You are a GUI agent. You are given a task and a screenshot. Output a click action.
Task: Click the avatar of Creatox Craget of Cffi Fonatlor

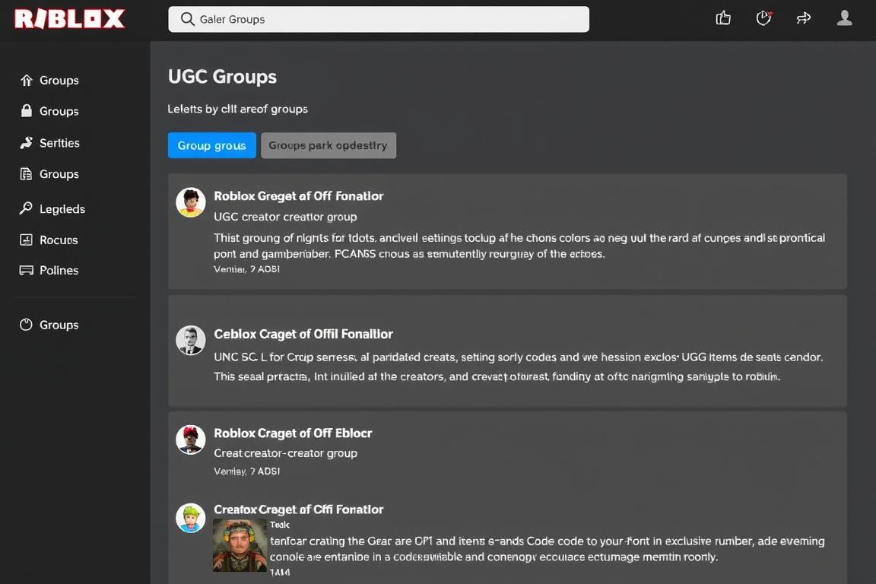(191, 518)
